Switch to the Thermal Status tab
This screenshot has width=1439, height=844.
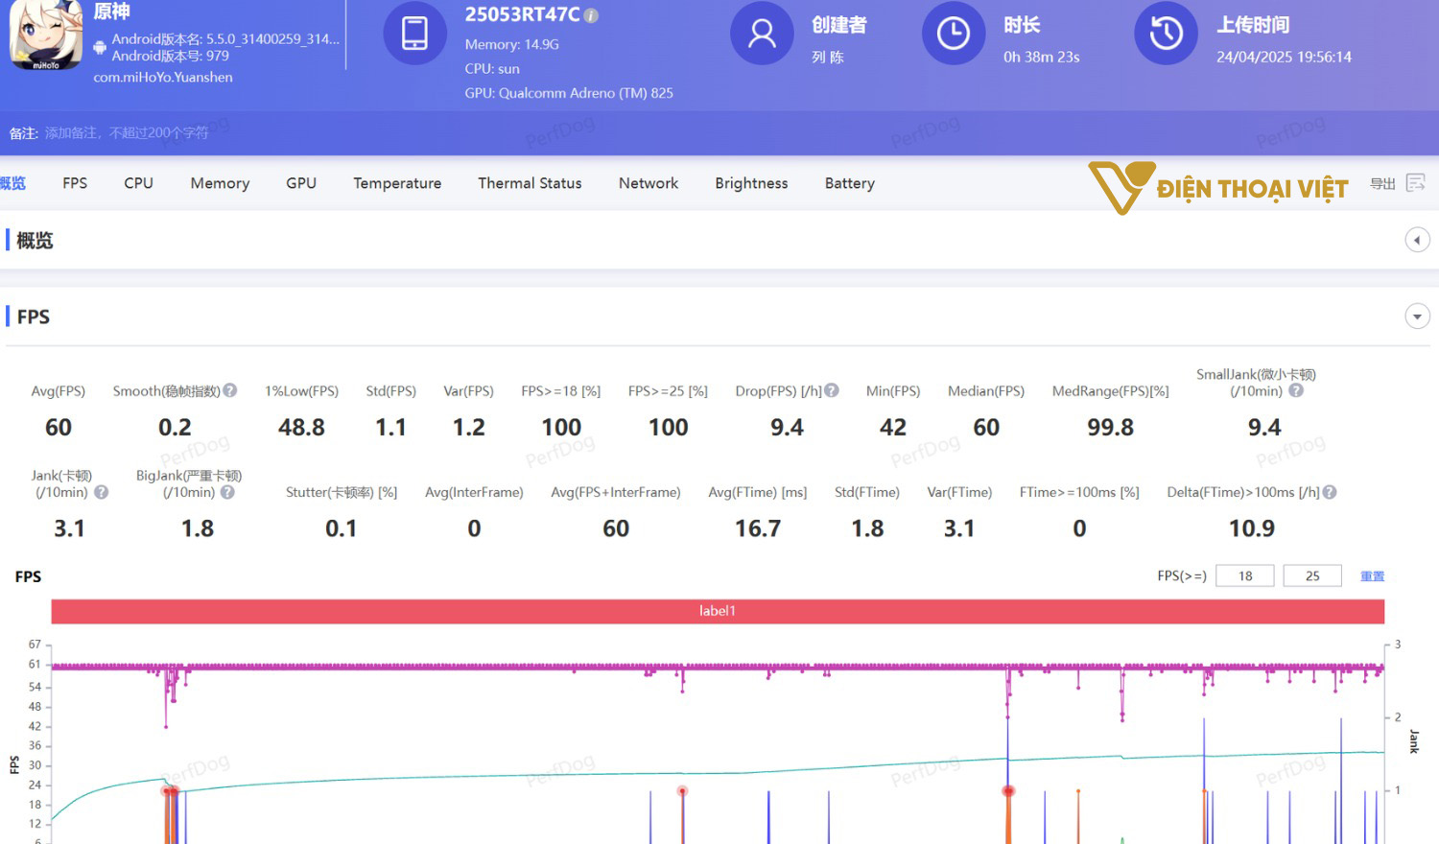pos(530,183)
